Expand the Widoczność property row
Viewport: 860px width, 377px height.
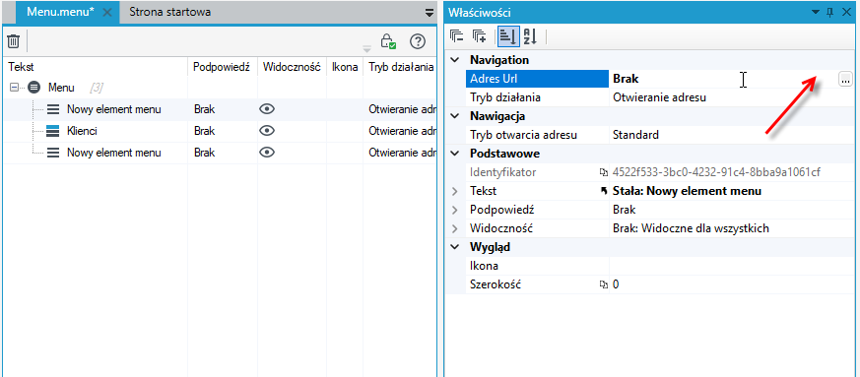tap(455, 228)
